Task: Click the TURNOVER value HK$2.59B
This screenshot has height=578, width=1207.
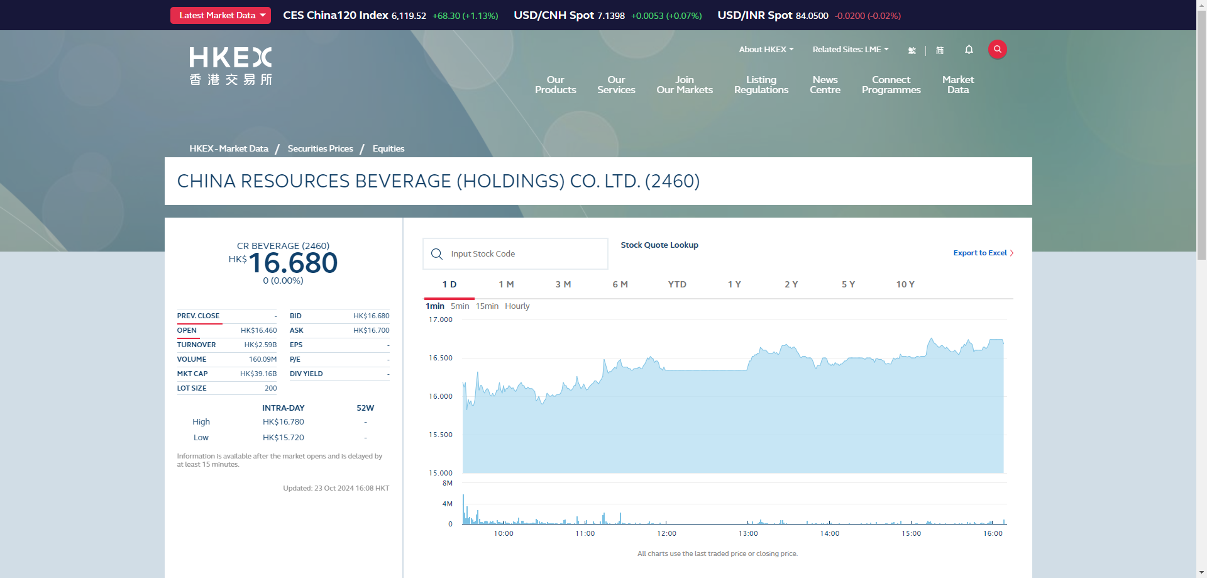Action: click(x=260, y=345)
